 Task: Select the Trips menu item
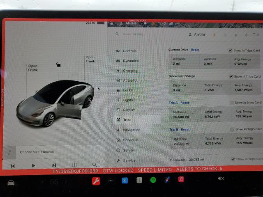[x=137, y=120]
